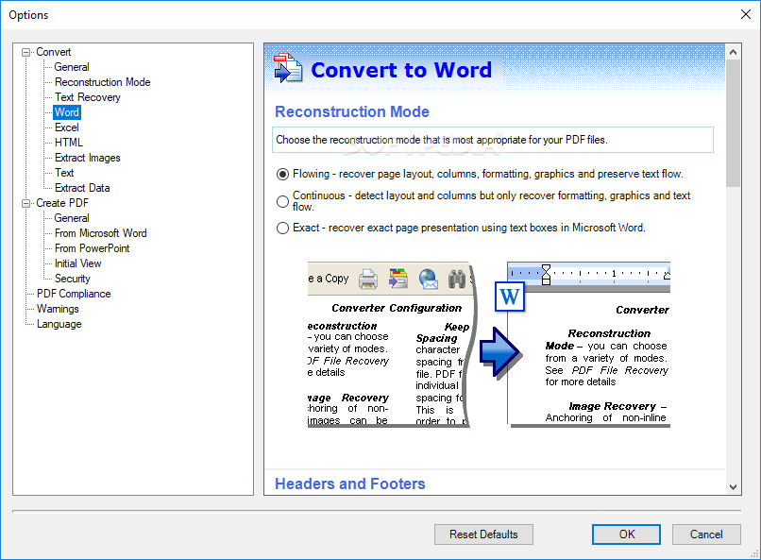Open PDF Compliance options
761x560 pixels.
coord(74,294)
